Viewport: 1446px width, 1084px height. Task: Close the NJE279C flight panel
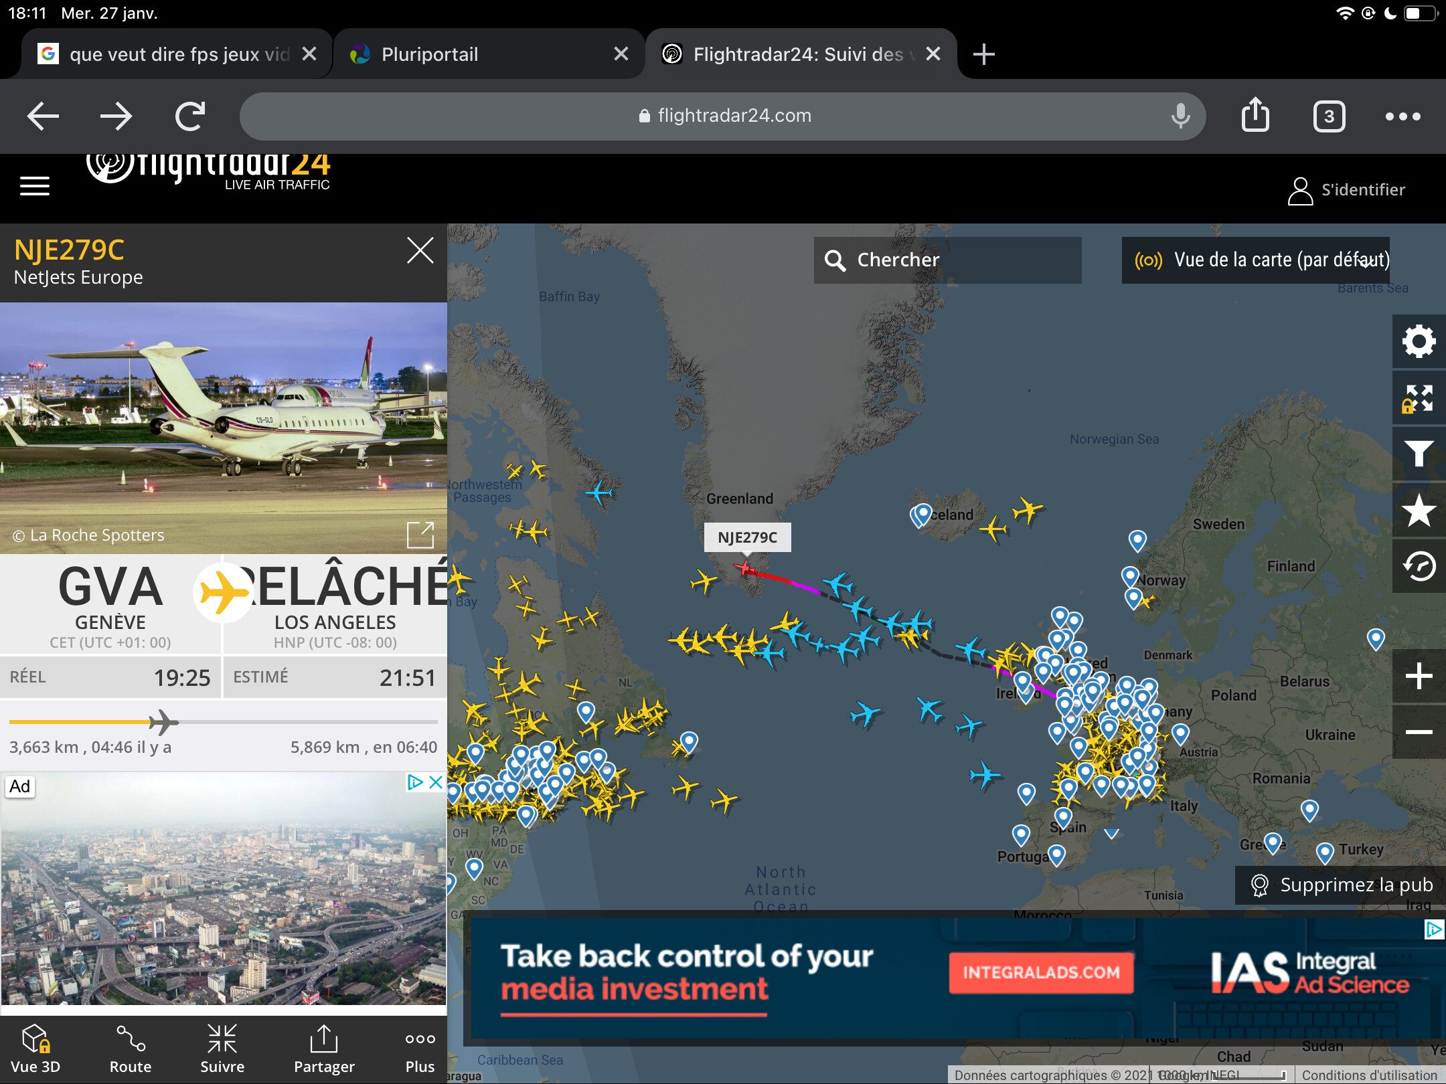click(420, 251)
